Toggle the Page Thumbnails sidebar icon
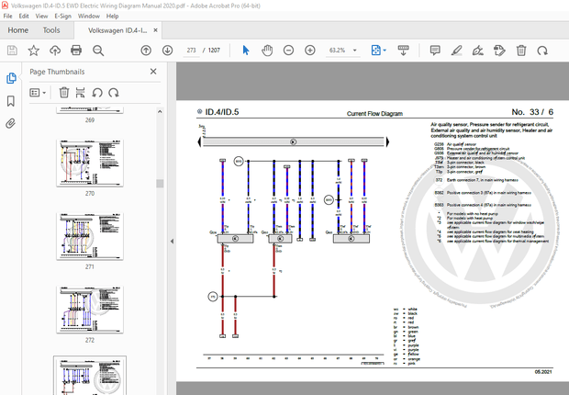Image resolution: width=569 pixels, height=395 pixels. tap(11, 78)
